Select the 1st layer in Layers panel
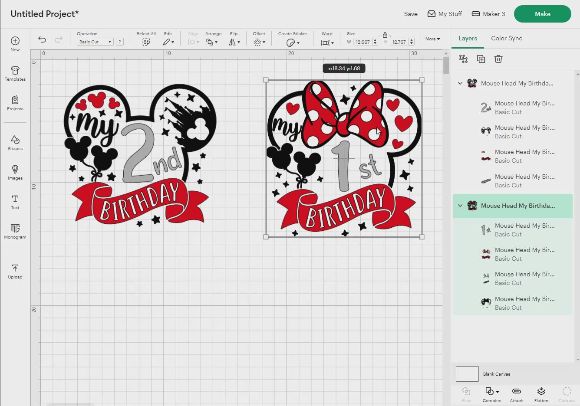Viewport: 580px width, 406px height. tap(513, 230)
